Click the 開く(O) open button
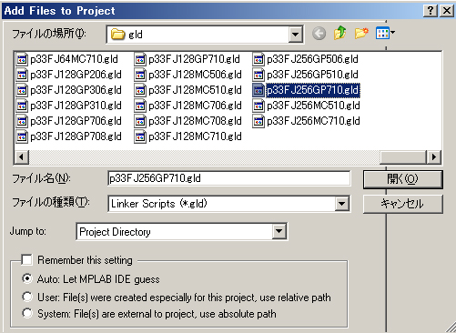The image size is (456, 333). click(x=403, y=179)
